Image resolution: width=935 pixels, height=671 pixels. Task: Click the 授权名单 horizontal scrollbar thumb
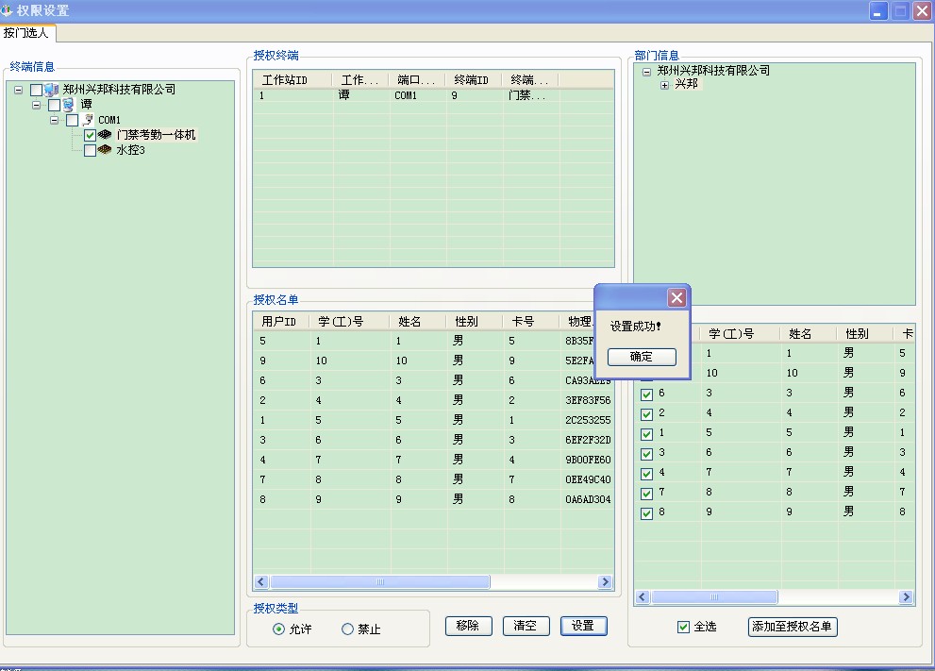[x=380, y=581]
